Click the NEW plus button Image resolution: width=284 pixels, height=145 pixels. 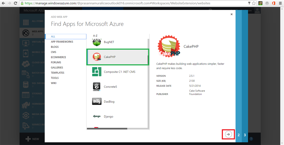[32, 139]
